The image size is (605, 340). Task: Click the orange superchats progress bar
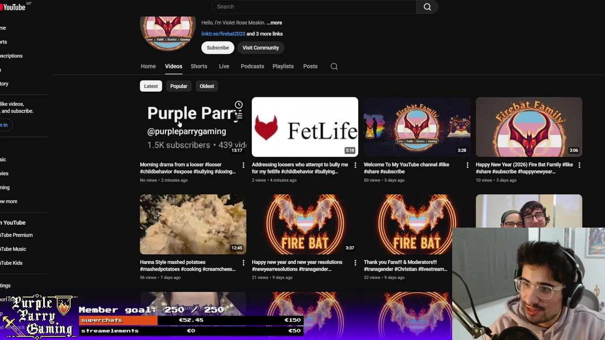point(119,320)
